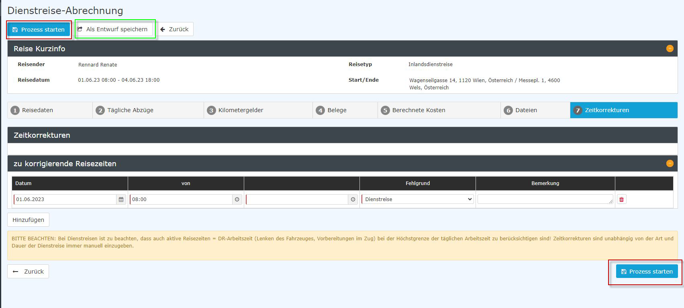Screen dimensions: 684x308
Task: Click Reisetyp value Inlandsdienstreise
Action: click(x=430, y=64)
